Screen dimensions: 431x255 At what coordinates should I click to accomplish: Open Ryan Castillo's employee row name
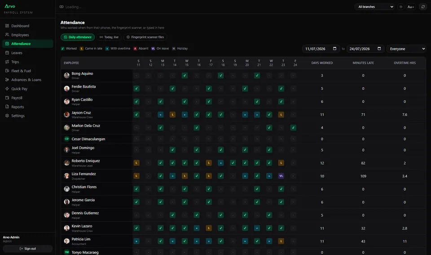pos(82,100)
